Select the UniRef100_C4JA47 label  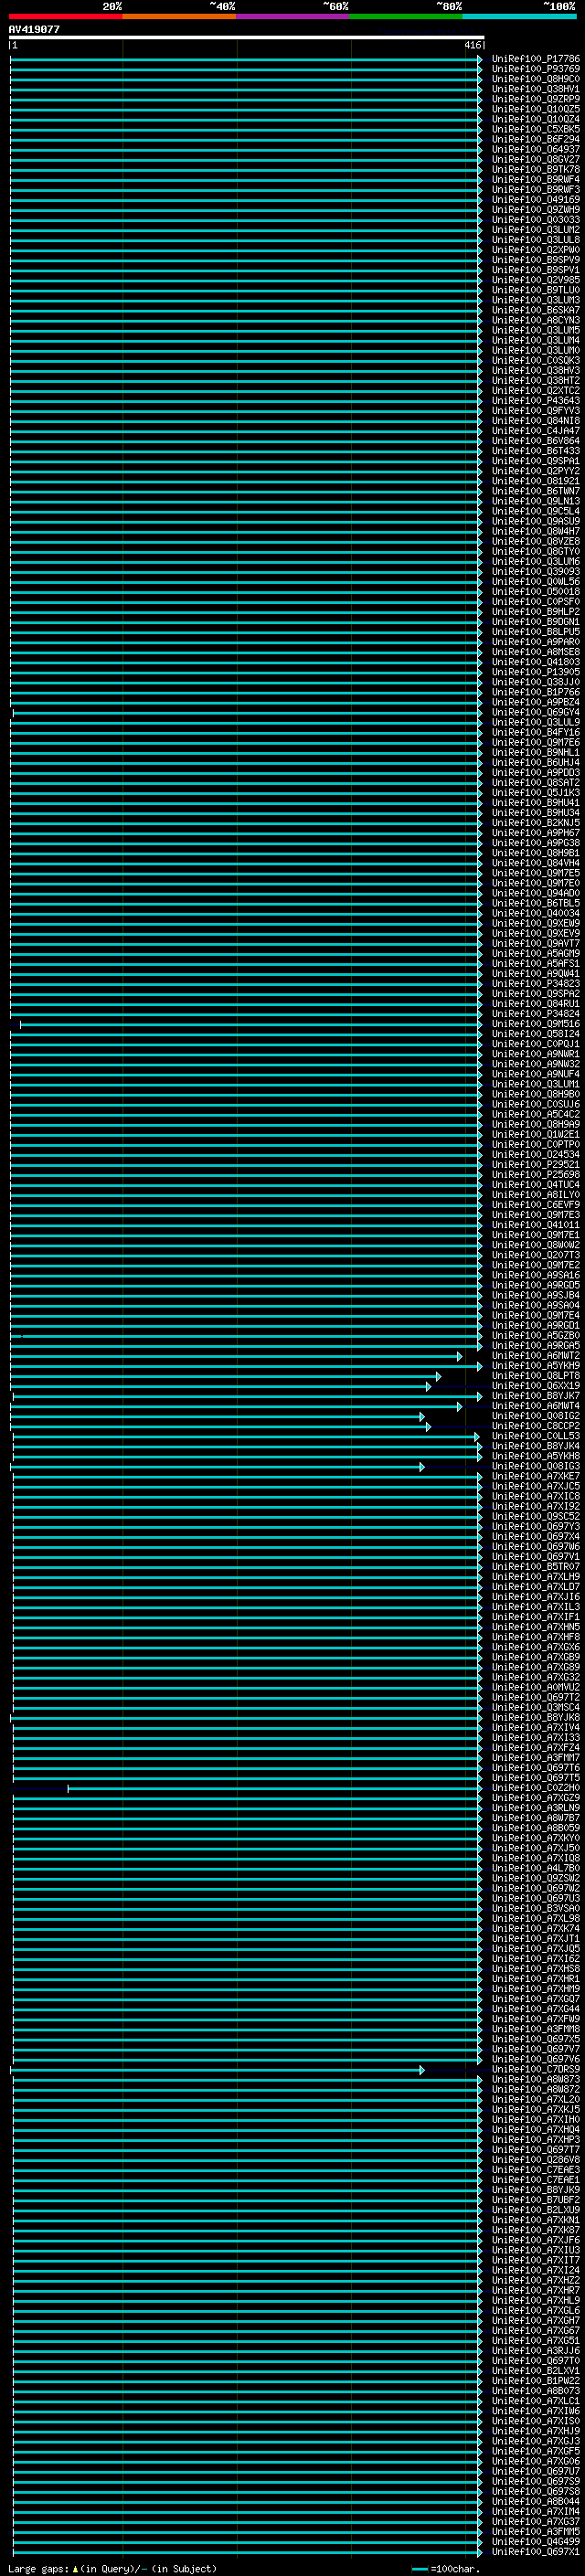[536, 431]
